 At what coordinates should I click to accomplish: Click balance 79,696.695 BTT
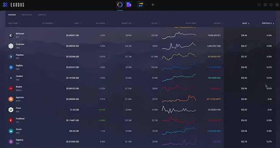[x=214, y=36]
